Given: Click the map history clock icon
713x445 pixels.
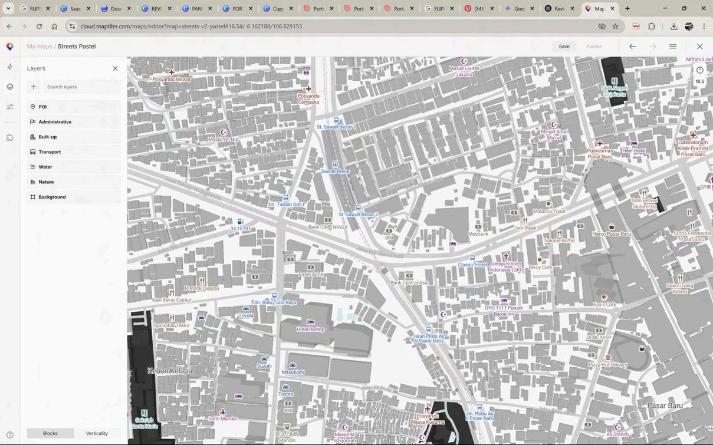Looking at the screenshot, I should (699, 70).
